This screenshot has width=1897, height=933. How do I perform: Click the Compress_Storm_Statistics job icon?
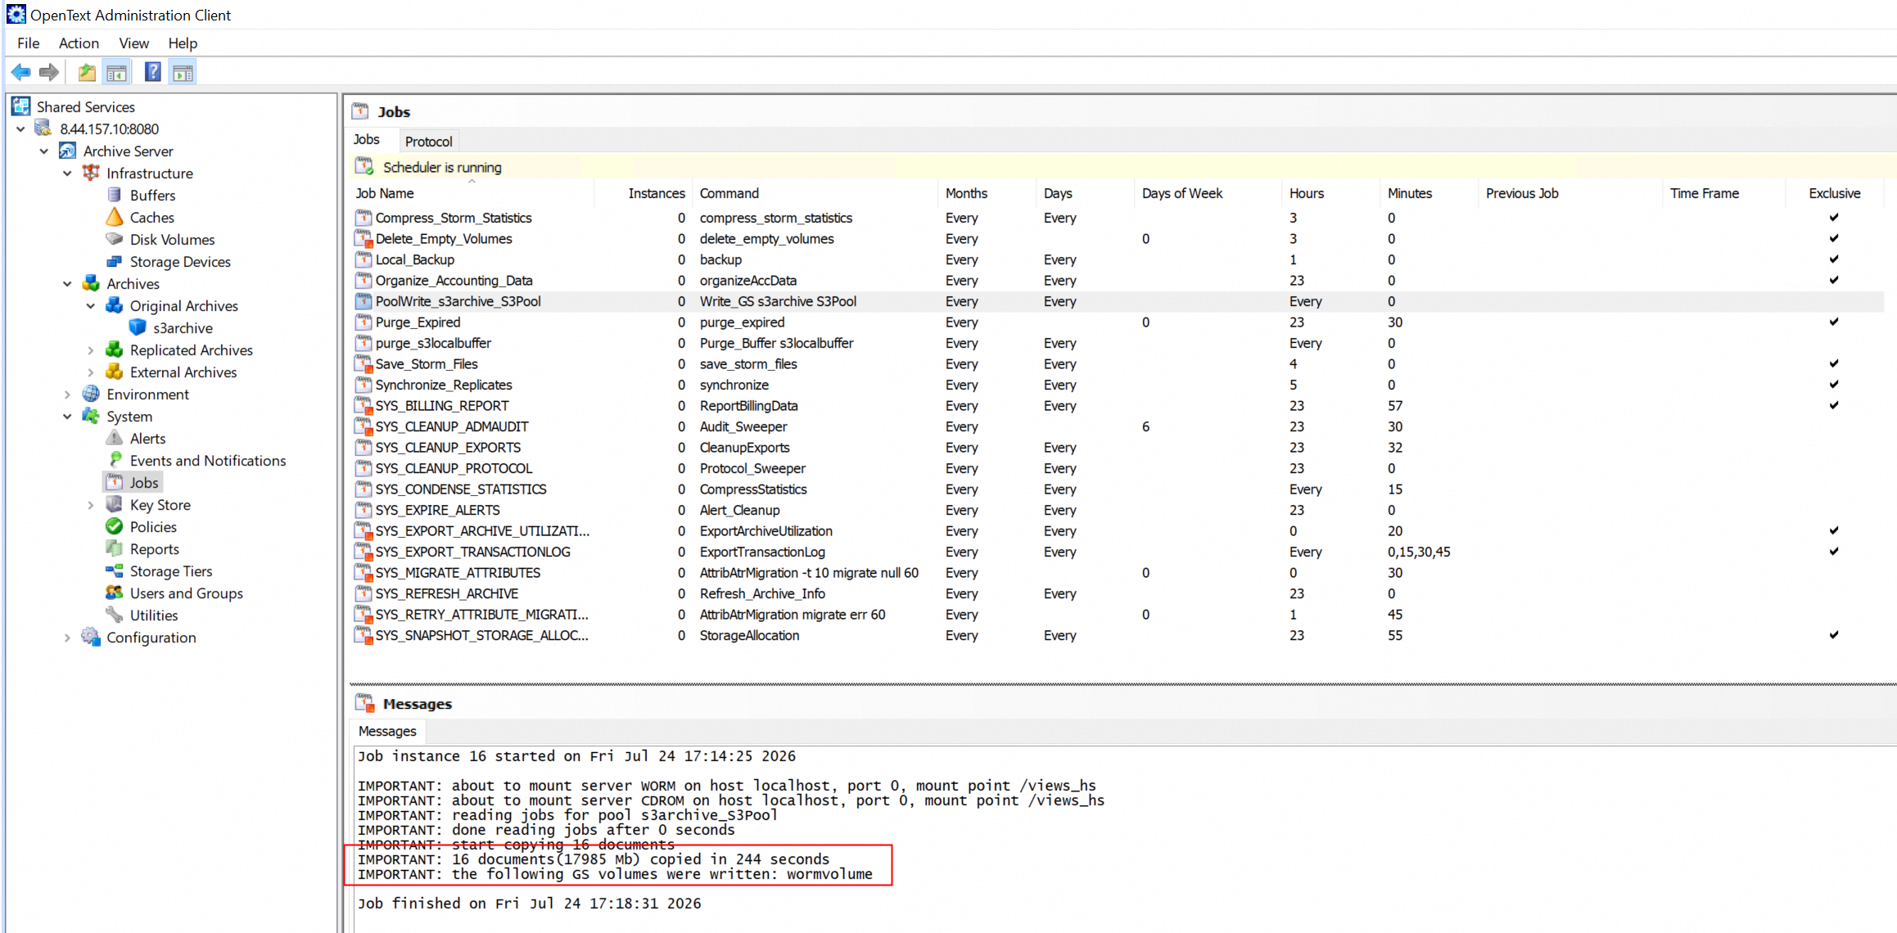(x=364, y=218)
